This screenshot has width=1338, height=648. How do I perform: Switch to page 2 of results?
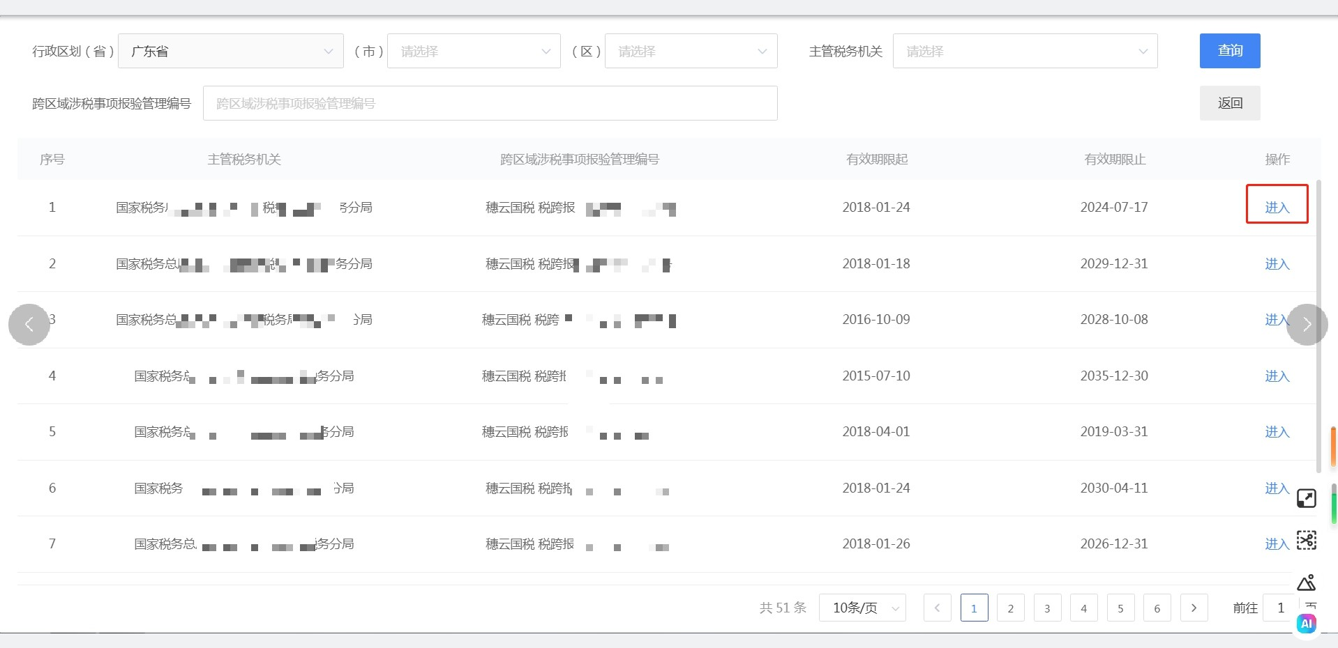point(1010,608)
